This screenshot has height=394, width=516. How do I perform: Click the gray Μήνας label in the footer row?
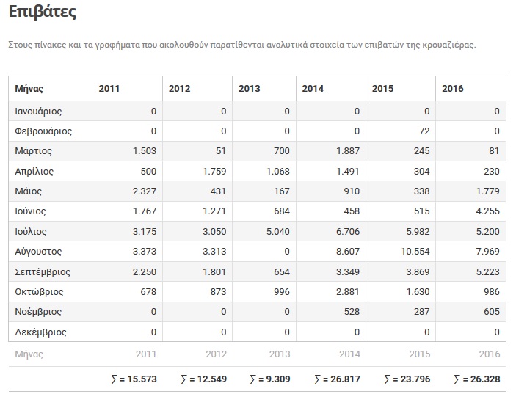click(29, 354)
